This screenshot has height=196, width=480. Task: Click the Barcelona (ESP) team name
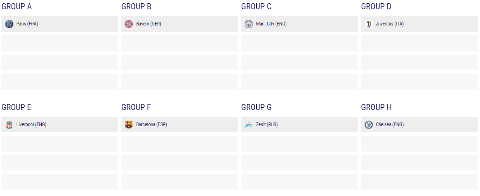coord(152,125)
